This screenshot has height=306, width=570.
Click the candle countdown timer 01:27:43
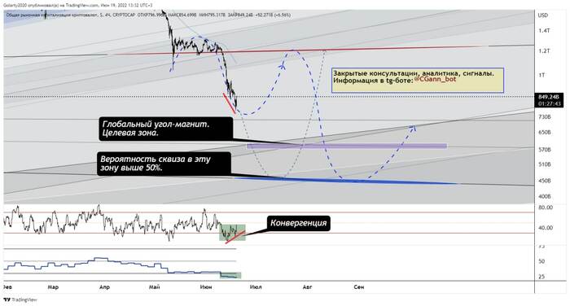549,103
